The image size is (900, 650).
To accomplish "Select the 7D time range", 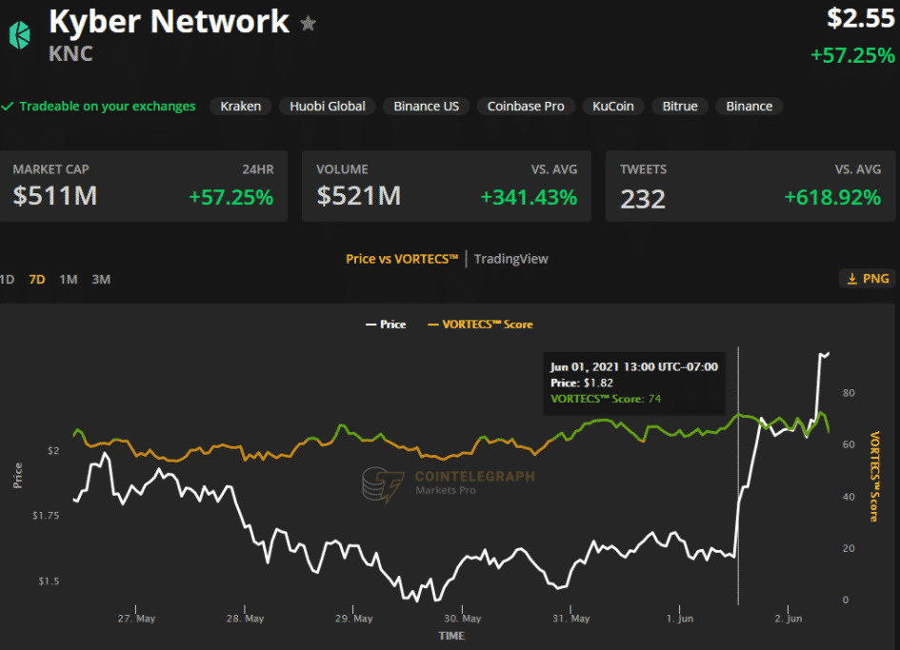I will [37, 279].
